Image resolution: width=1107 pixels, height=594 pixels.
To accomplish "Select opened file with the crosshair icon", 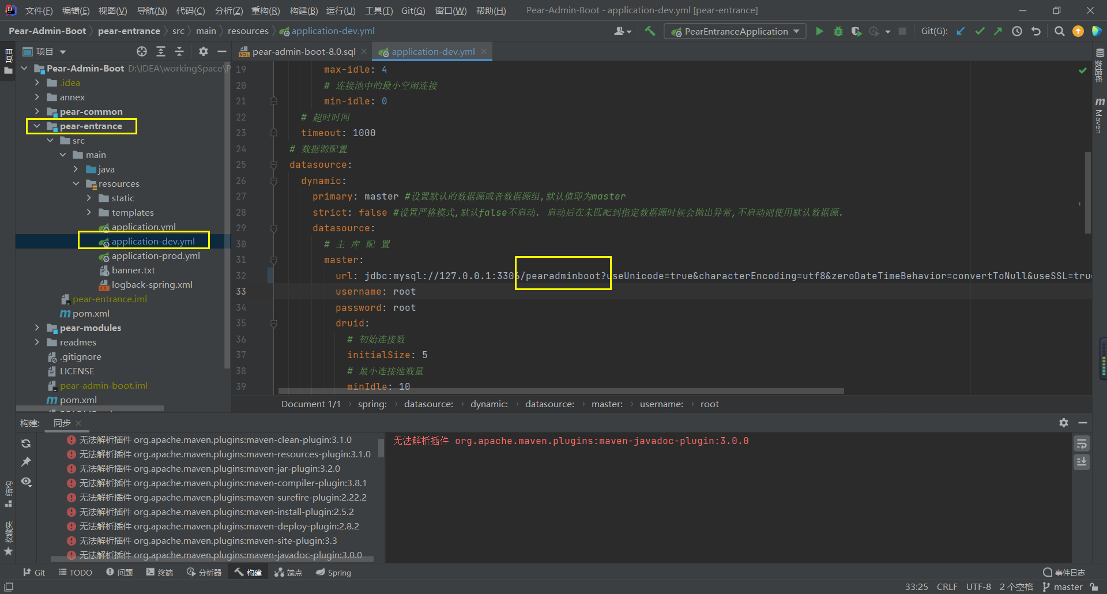I will (x=142, y=51).
